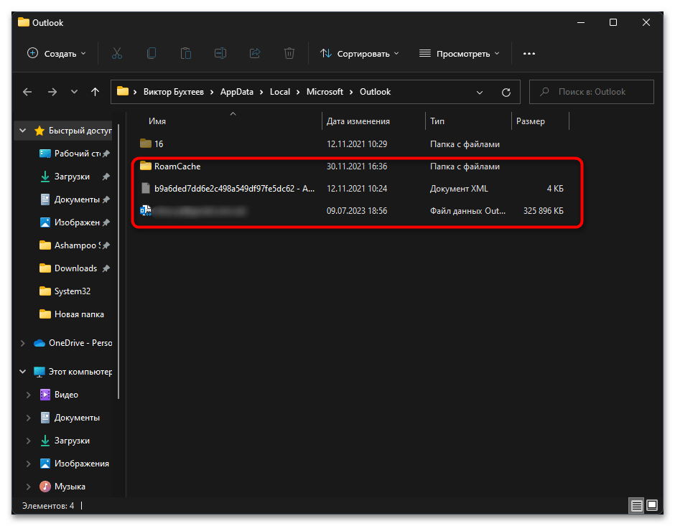This screenshot has height=526, width=675.
Task: Open recent locations dropdown arrow
Action: [74, 92]
